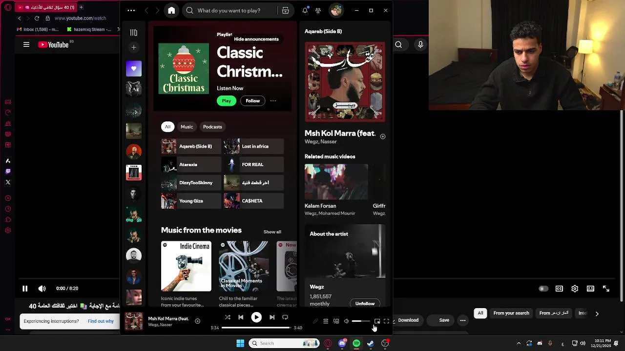This screenshot has width=625, height=351.
Task: Expand Your Library in Spotify sidebar
Action: [134, 33]
